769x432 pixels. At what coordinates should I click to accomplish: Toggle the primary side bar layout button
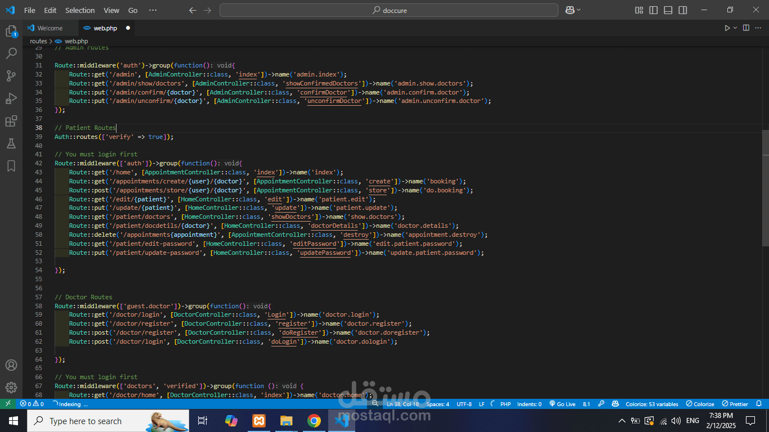coord(654,10)
